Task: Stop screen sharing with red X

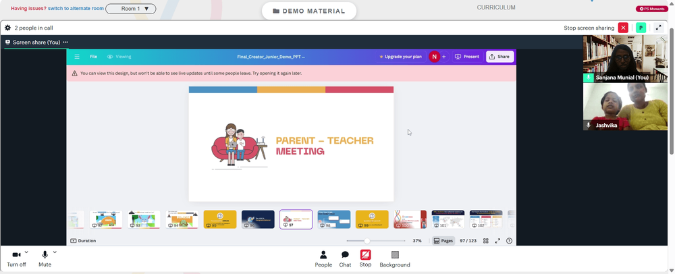Action: pos(623,28)
